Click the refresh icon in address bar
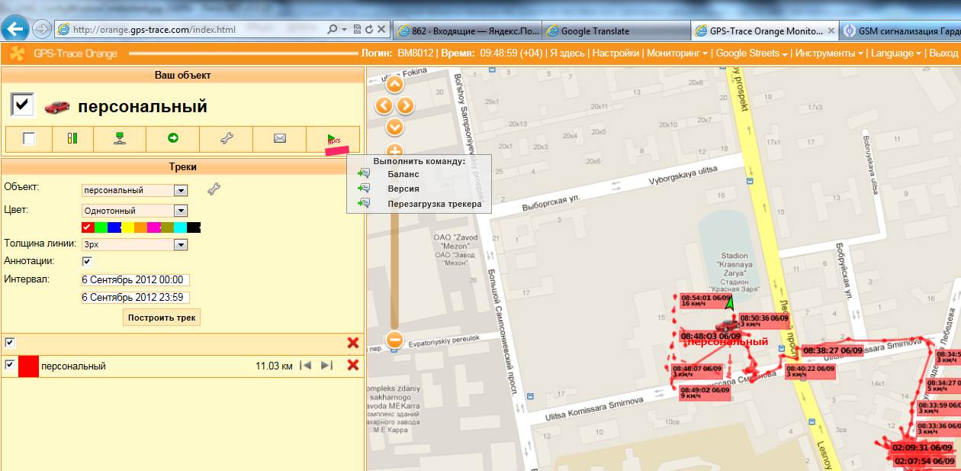Screen dimensions: 961x471 point(369,30)
